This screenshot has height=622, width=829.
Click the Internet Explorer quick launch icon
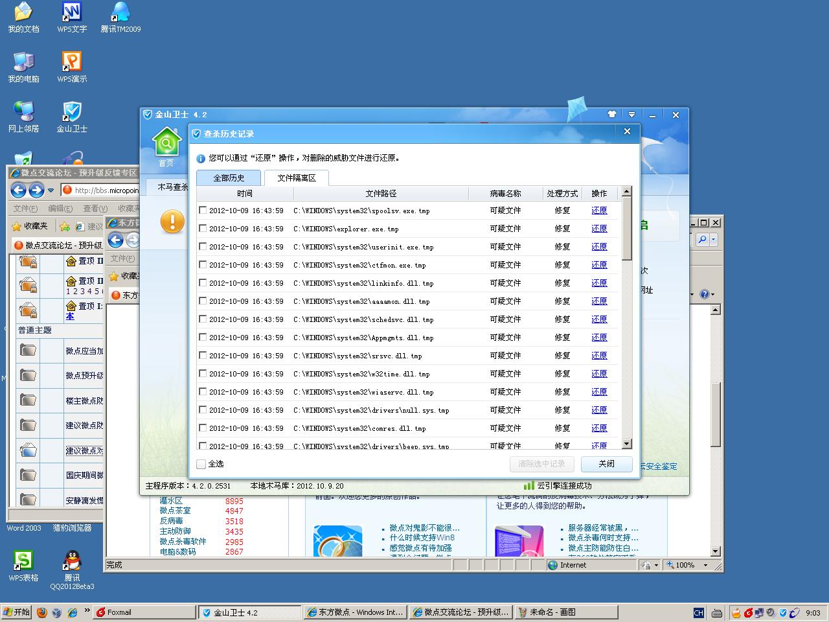coord(72,612)
